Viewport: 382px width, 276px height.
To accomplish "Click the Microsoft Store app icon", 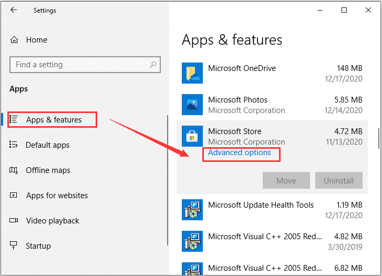I will coord(192,136).
